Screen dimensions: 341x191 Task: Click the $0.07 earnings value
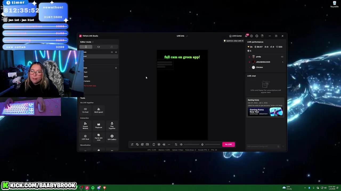(258, 47)
